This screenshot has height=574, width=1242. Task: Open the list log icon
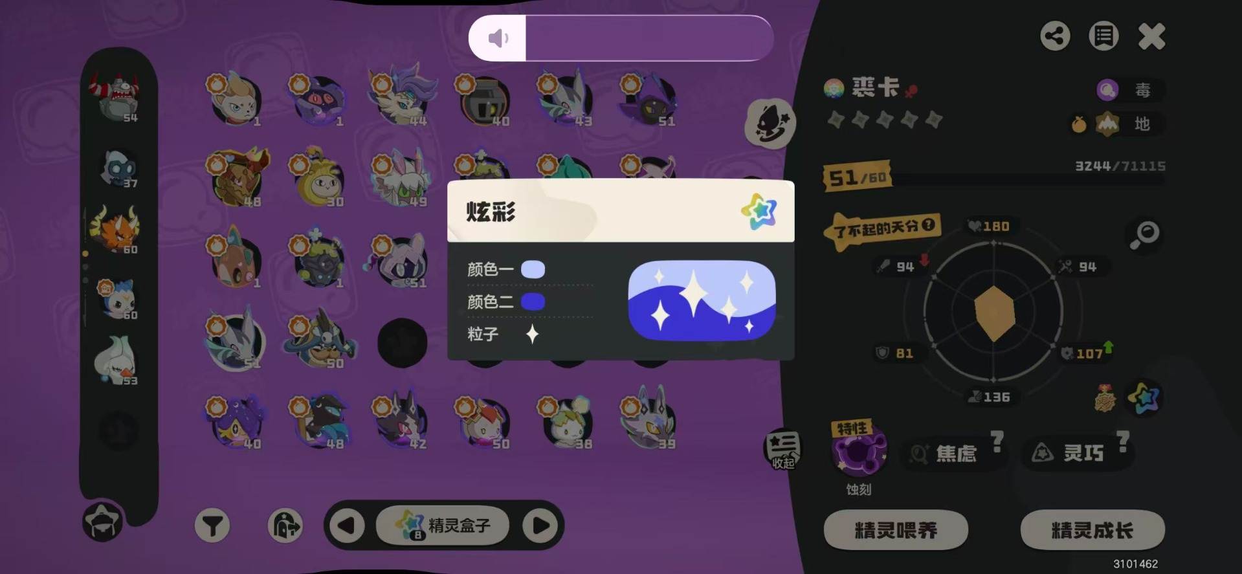(x=1103, y=36)
